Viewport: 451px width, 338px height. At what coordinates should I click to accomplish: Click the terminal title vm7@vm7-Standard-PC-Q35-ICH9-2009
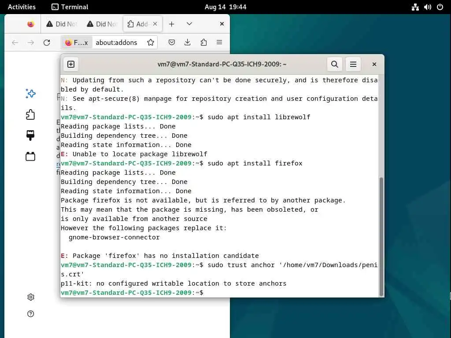[222, 64]
